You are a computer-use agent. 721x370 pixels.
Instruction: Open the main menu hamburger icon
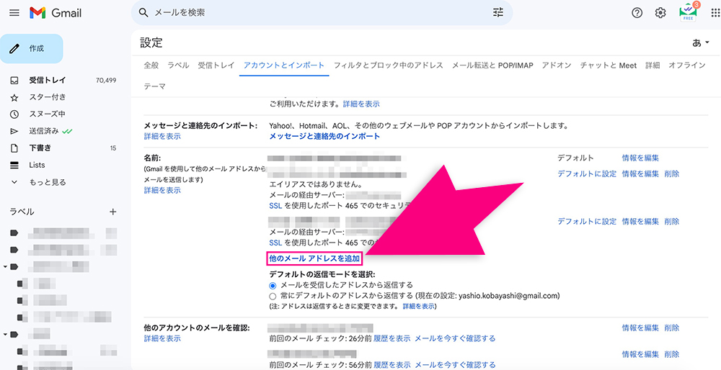click(14, 13)
